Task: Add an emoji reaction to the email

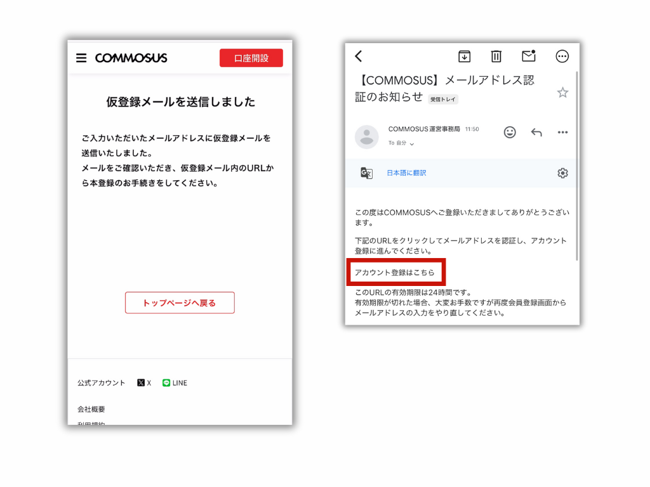Action: pyautogui.click(x=510, y=132)
